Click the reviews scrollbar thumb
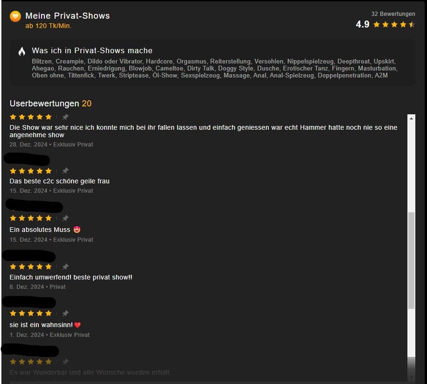 [411, 261]
